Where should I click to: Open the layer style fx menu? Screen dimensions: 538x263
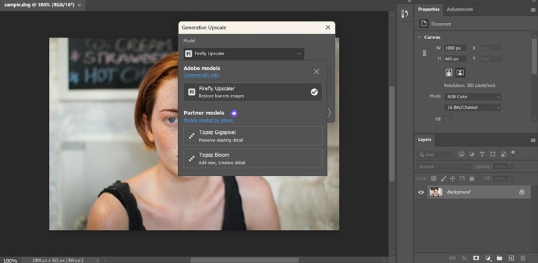(464, 258)
